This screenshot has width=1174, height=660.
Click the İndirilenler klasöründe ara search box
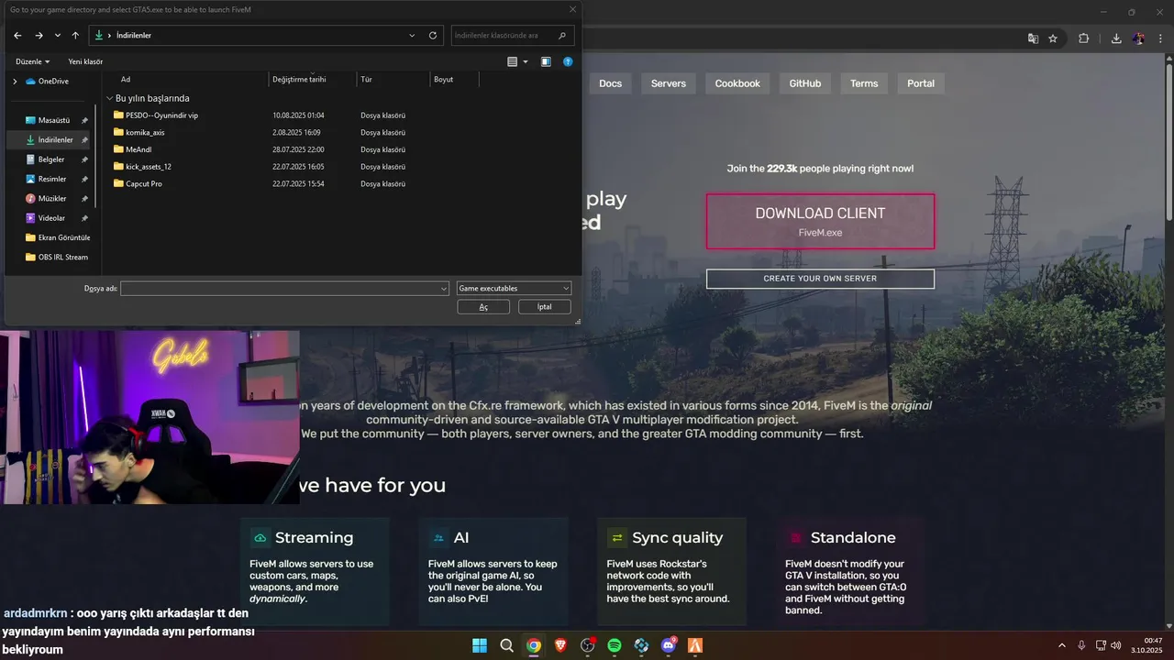coord(503,36)
